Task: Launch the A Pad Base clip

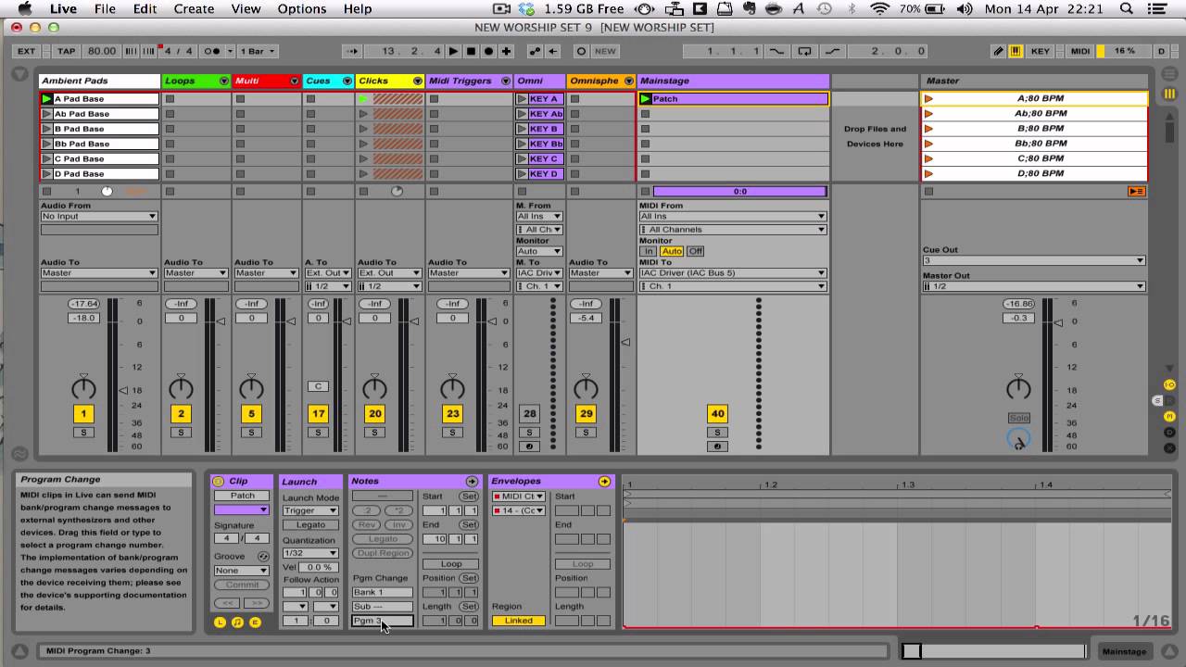Action: click(46, 98)
